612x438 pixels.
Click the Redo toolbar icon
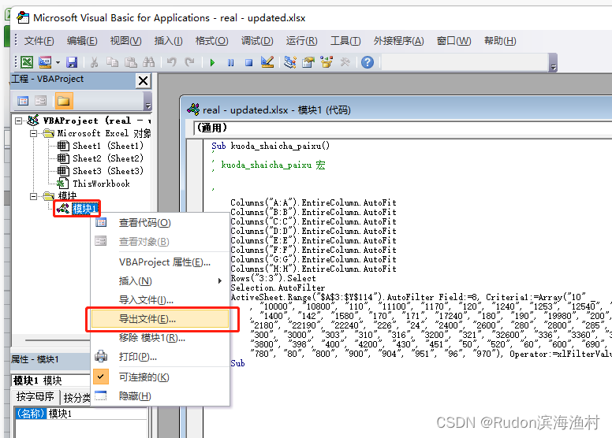pos(190,62)
